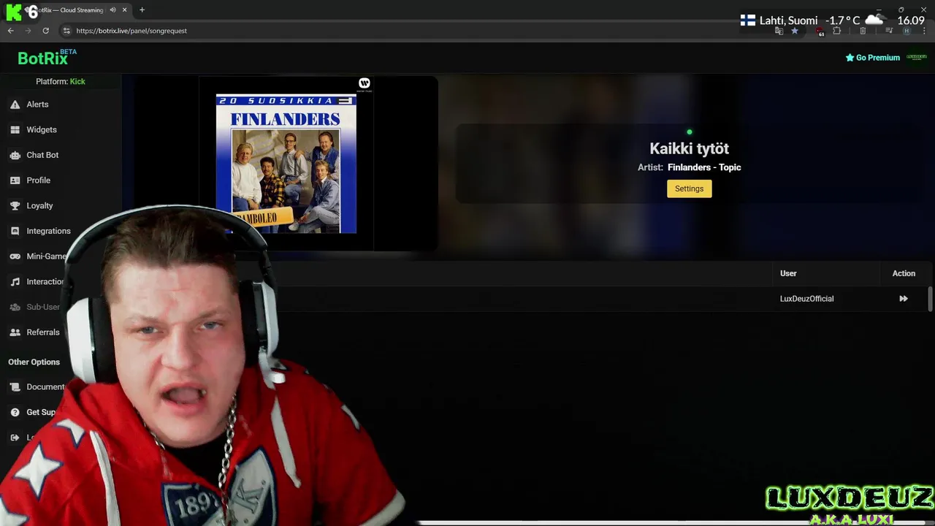Viewport: 935px width, 526px height.
Task: Click the Widgets grid icon
Action: [x=15, y=130]
